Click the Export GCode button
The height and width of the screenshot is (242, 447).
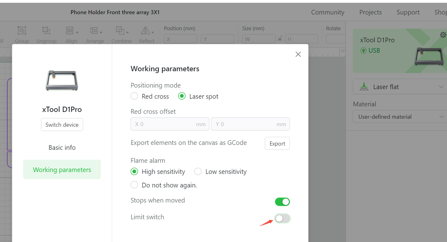[277, 144]
